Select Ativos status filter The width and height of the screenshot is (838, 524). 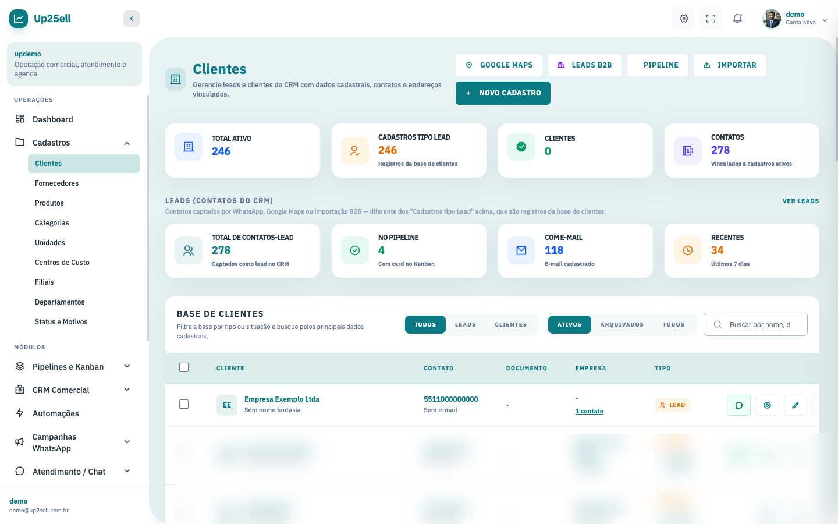coord(570,325)
